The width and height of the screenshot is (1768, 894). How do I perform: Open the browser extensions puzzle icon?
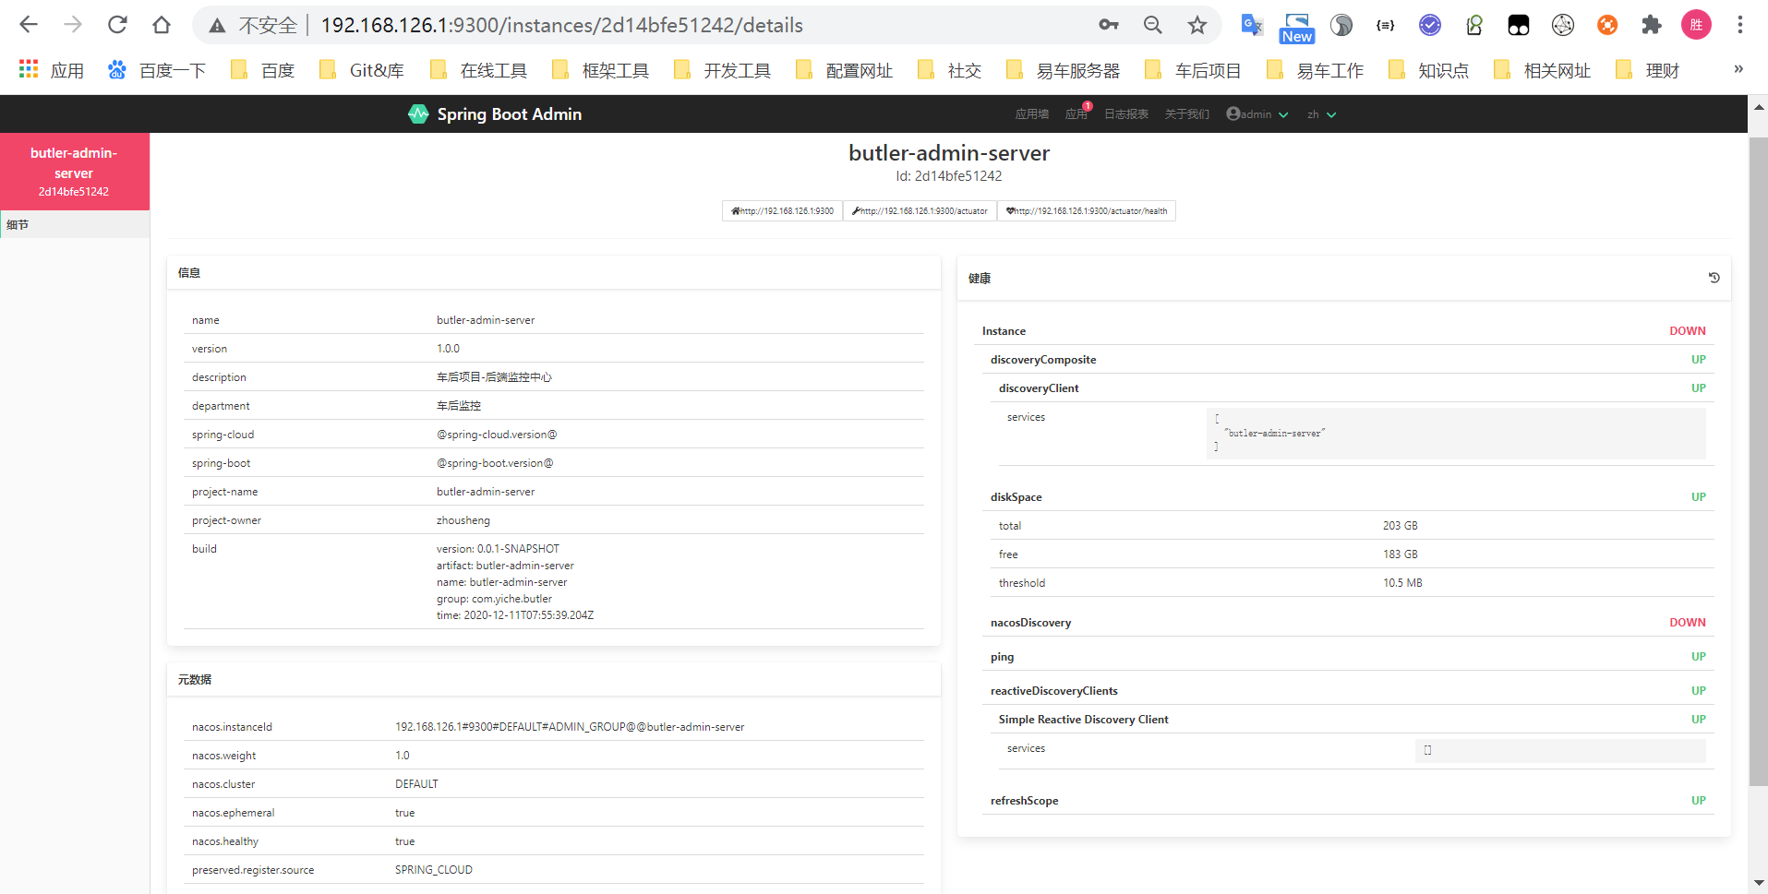pos(1652,25)
